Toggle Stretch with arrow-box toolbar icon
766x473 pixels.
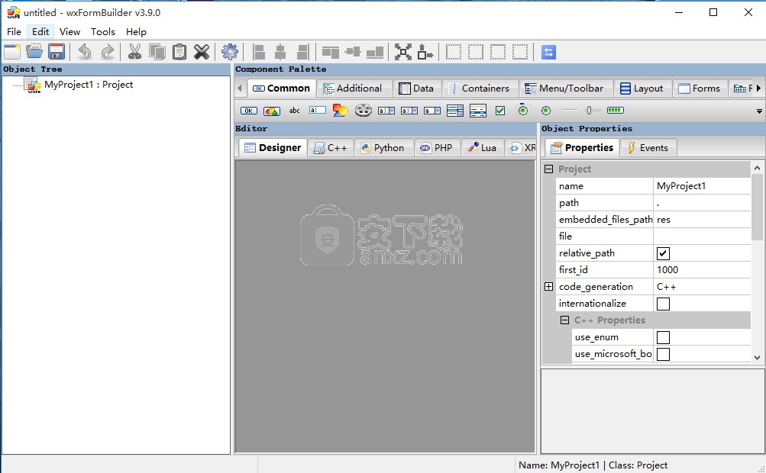click(x=425, y=52)
